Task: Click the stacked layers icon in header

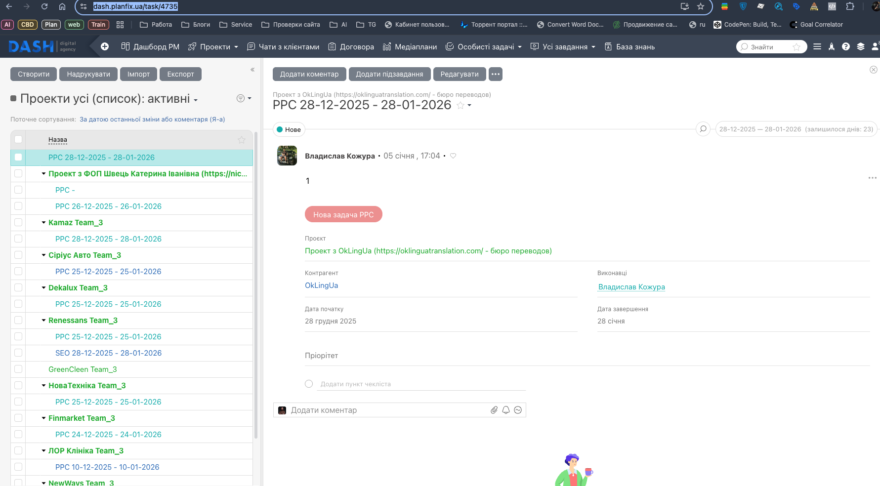Action: [x=861, y=46]
